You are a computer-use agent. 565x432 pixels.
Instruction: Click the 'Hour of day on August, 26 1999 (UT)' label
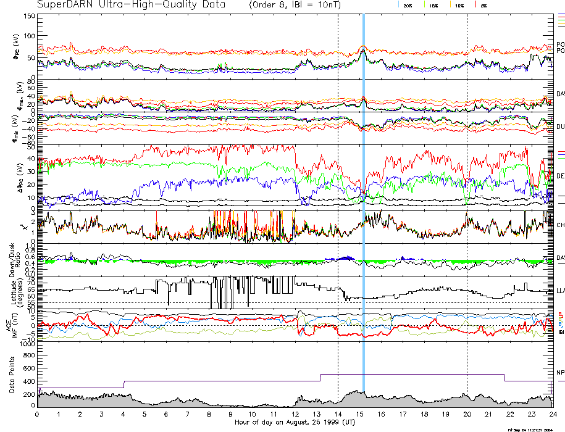pyautogui.click(x=295, y=422)
